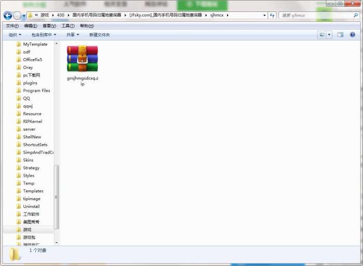Open the recent locations dropdown arrow
Image resolution: width=363 pixels, height=266 pixels.
coord(24,16)
